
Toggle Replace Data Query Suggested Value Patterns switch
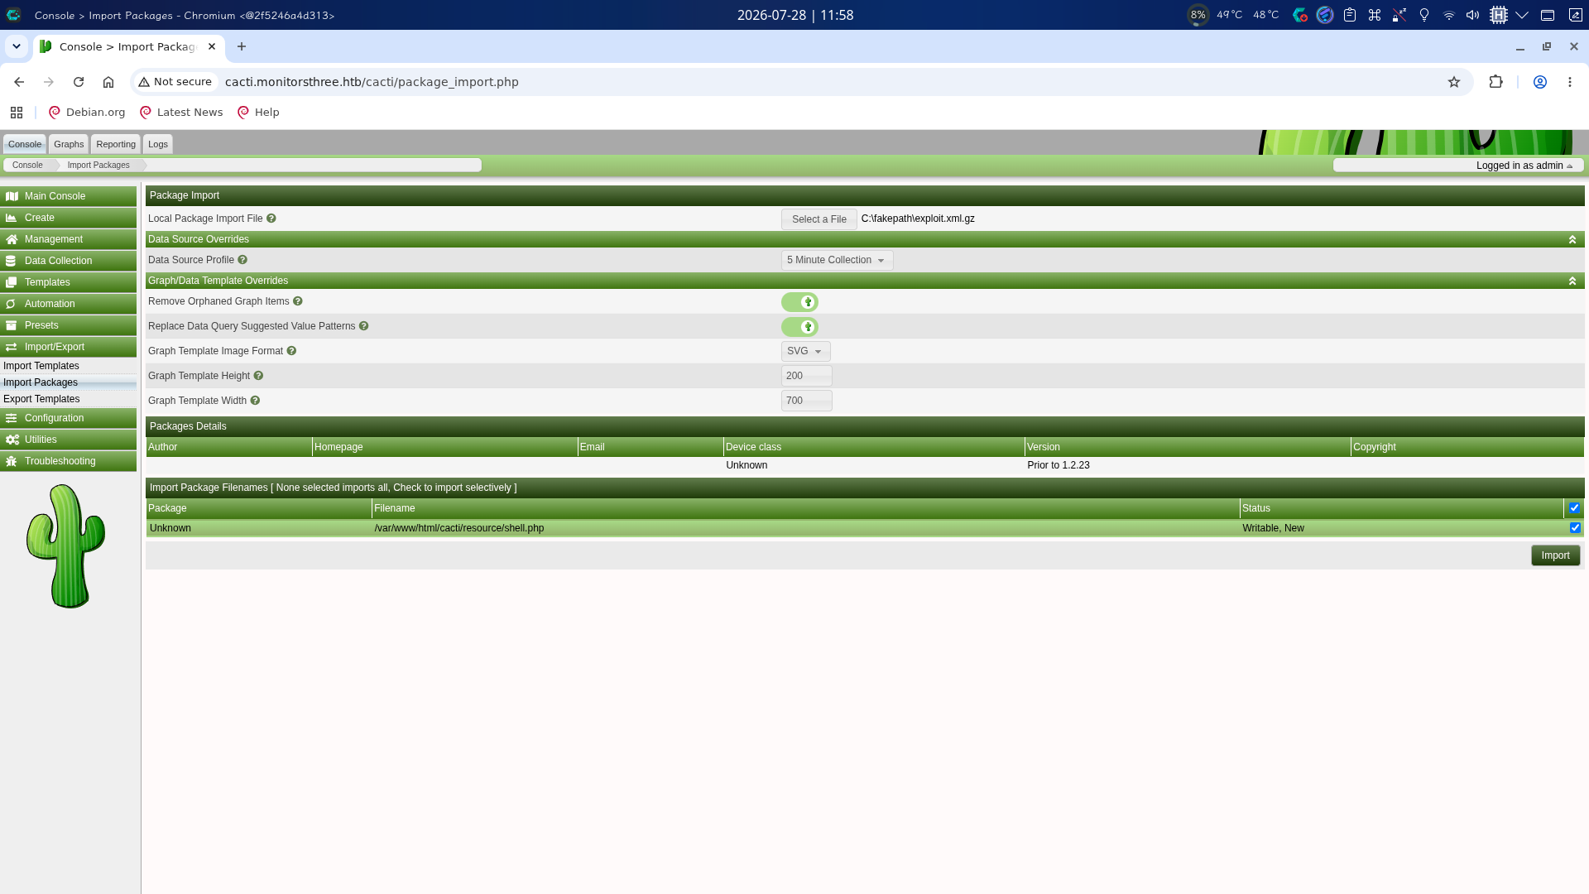click(799, 327)
